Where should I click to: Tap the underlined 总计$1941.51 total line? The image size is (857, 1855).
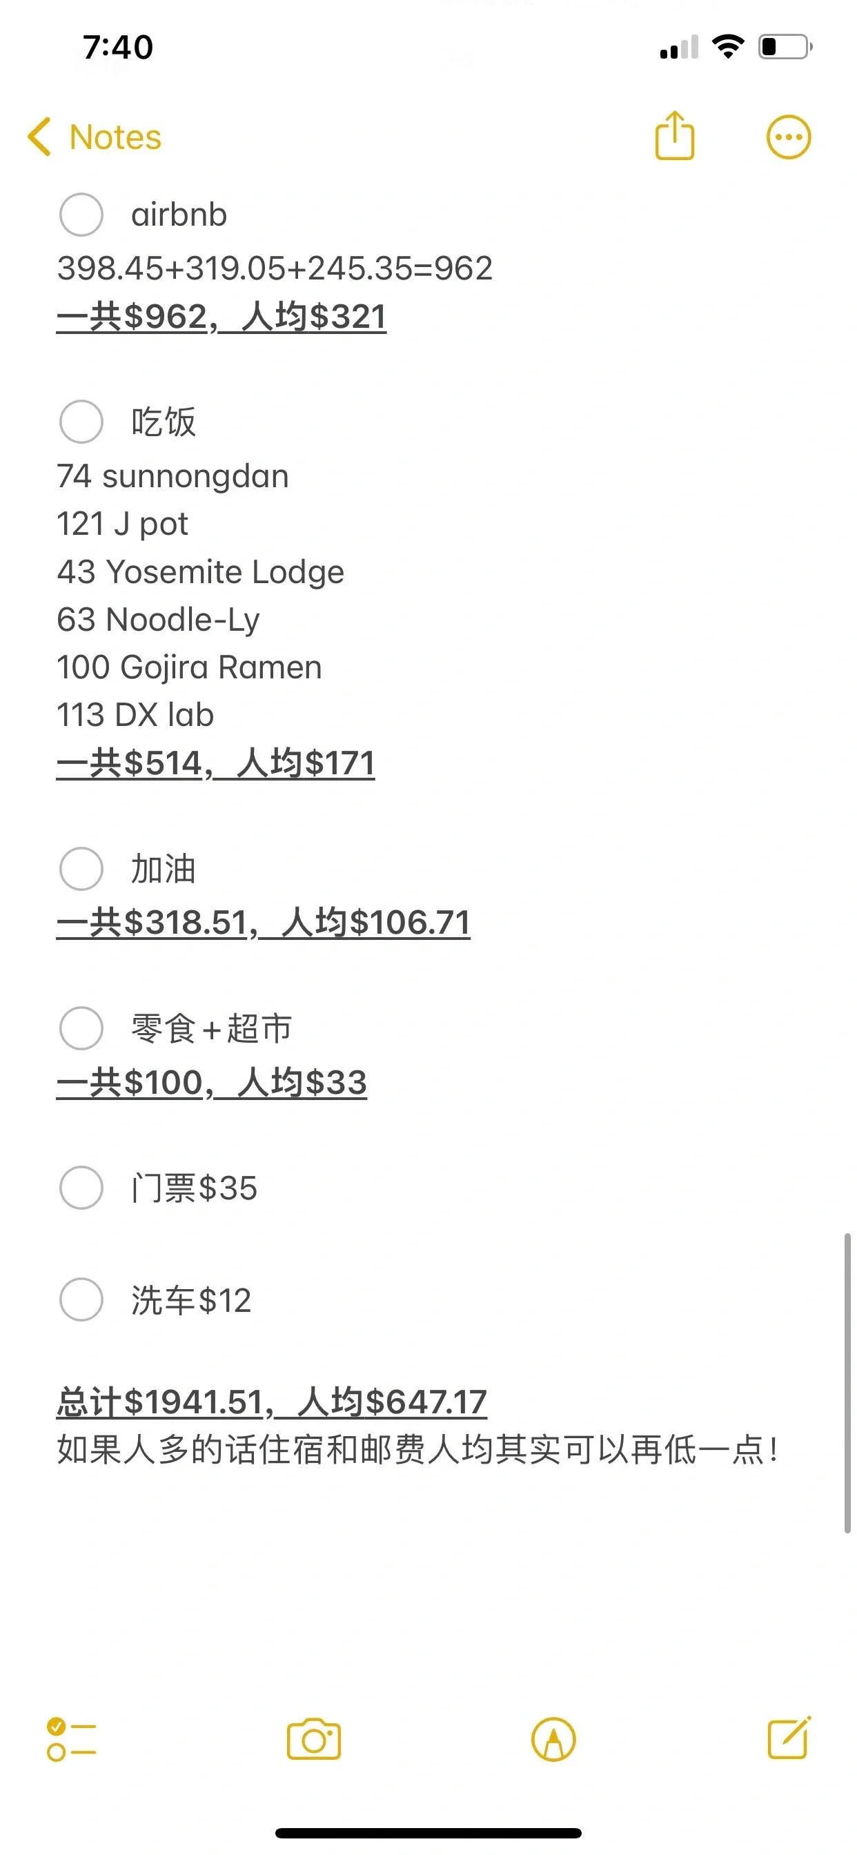click(271, 1402)
